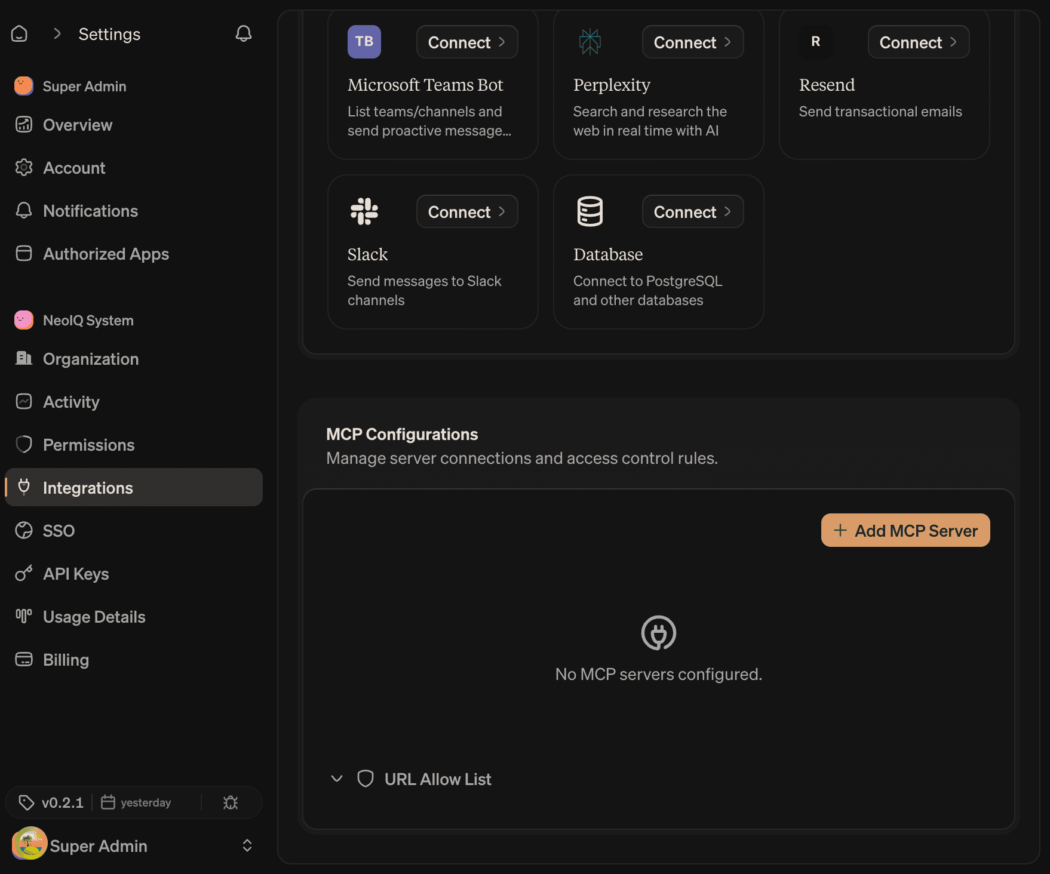
Task: Open the Billing page
Action: point(134,660)
